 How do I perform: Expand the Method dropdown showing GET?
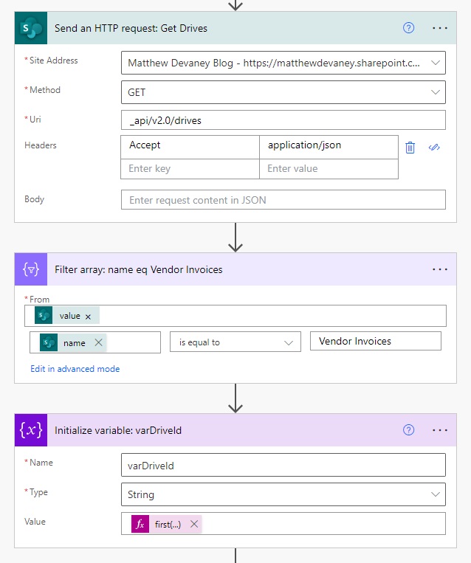(436, 92)
